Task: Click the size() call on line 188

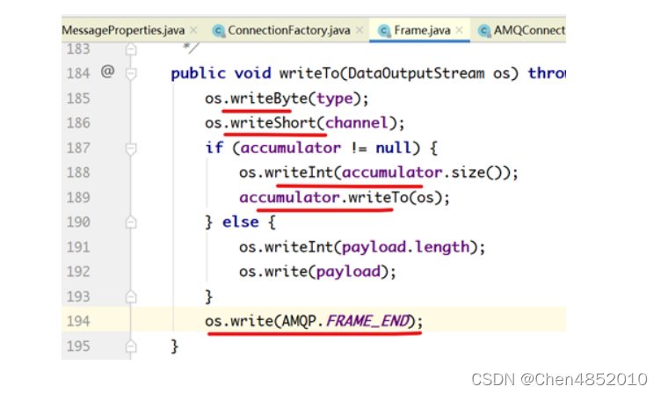Action: coord(476,172)
